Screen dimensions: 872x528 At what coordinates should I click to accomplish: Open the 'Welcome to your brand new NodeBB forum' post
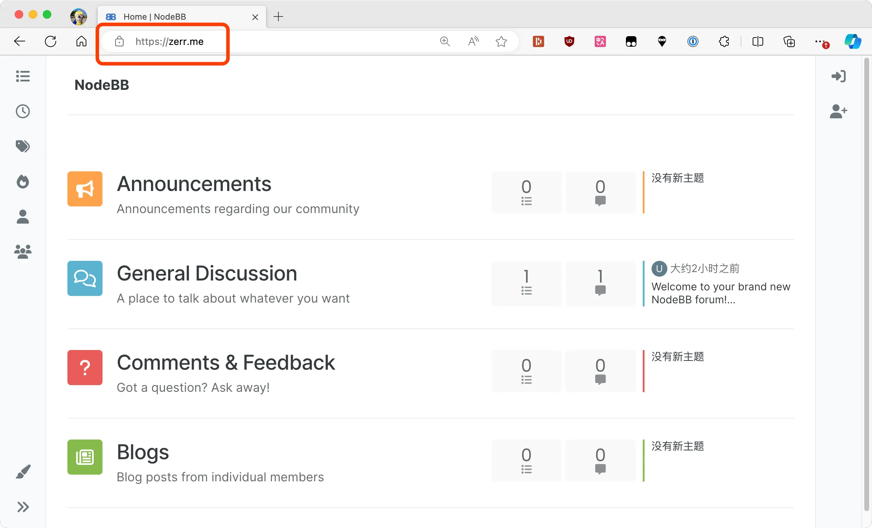pyautogui.click(x=721, y=293)
